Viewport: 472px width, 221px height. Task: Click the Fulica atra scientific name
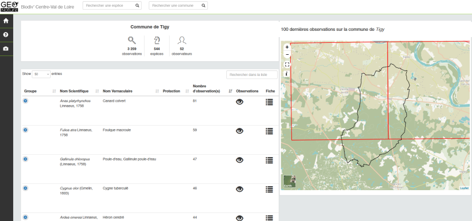point(68,130)
